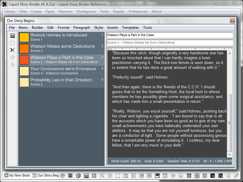Select the Your Conclusions were Erroneous scene
The width and height of the screenshot is (243, 182).
[x=62, y=71]
